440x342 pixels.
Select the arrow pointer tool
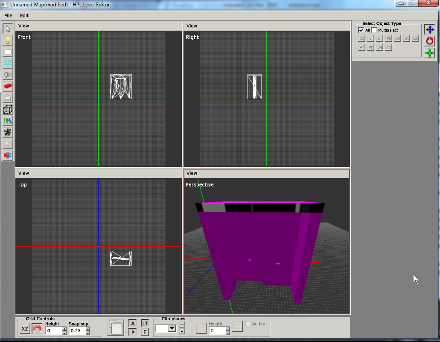pyautogui.click(x=8, y=29)
